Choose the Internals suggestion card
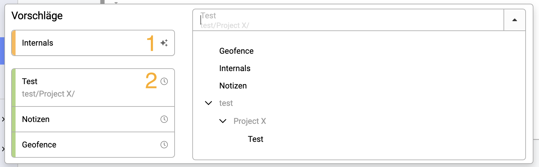 93,43
